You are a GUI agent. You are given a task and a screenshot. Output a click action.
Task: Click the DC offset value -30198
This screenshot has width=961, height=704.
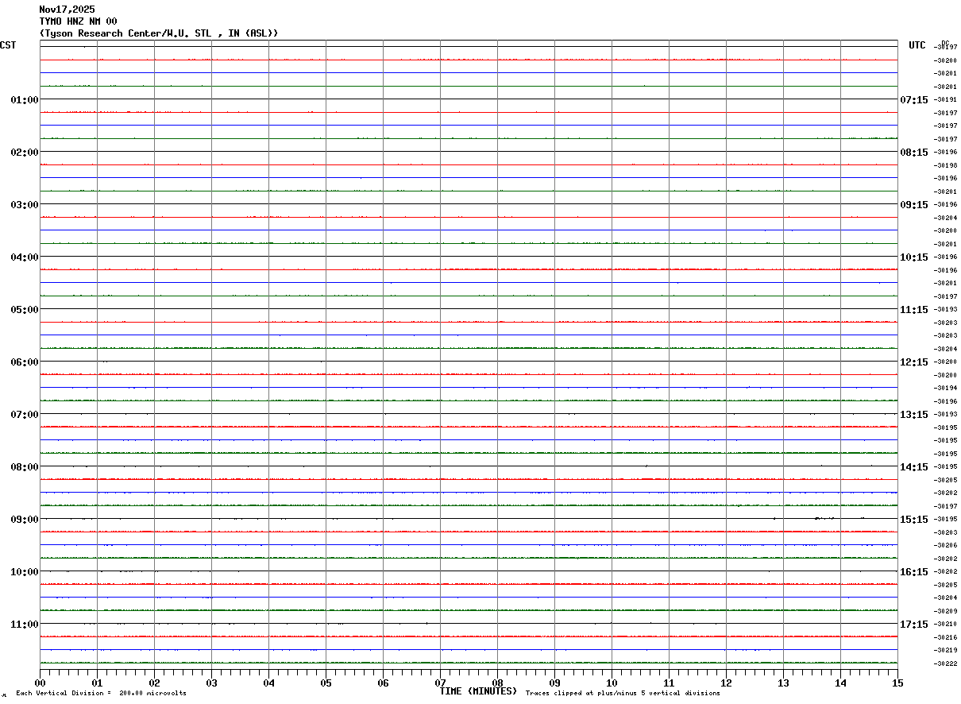point(946,165)
